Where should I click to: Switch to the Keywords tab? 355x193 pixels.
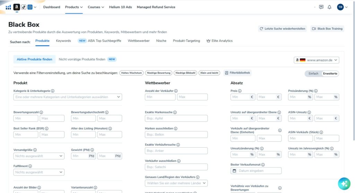click(63, 41)
